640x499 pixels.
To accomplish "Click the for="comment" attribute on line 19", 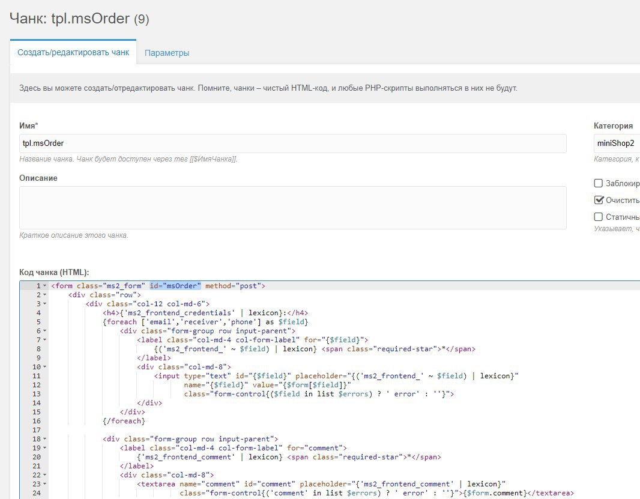I will (315, 448).
